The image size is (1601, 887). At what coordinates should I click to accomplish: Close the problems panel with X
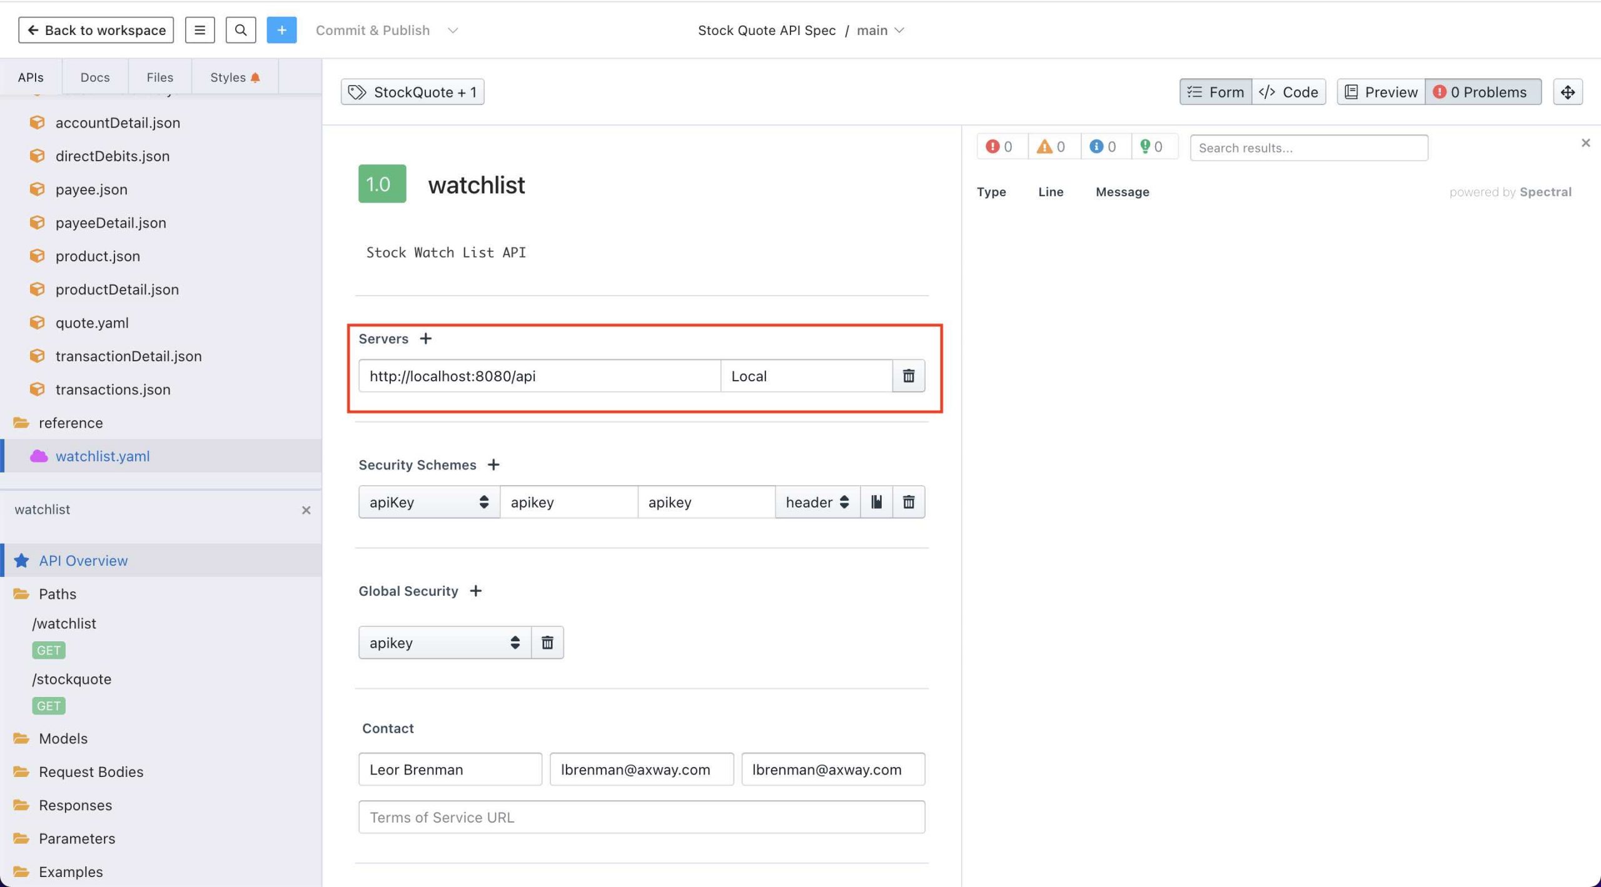[x=1585, y=143]
